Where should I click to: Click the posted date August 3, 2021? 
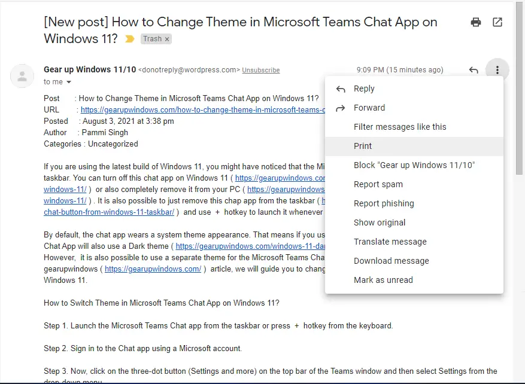coord(128,121)
